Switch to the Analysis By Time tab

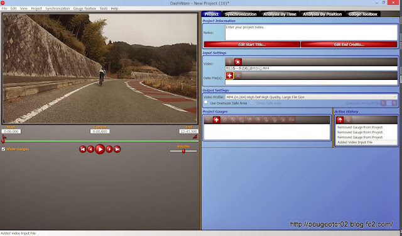pos(280,14)
